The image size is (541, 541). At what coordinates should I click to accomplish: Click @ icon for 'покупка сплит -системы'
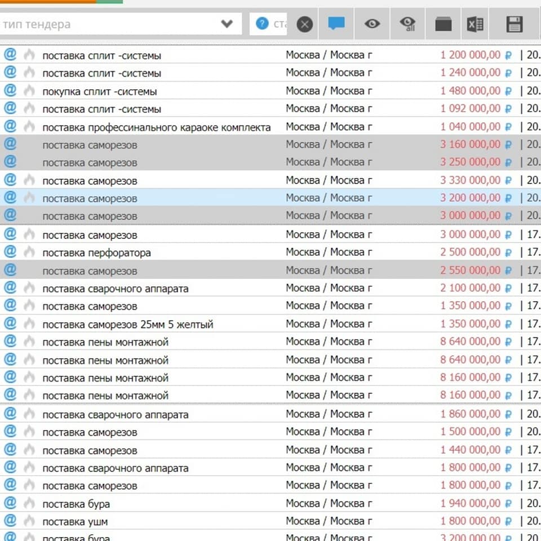pyautogui.click(x=10, y=90)
